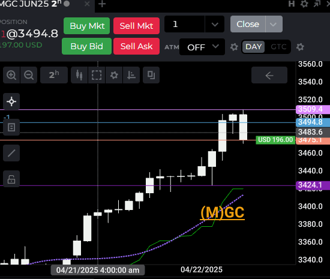
Task: Click the zoom in magnifier icon
Action: (11, 75)
